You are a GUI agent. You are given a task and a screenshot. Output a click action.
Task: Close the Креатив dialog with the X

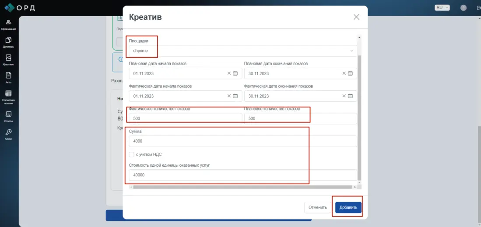pyautogui.click(x=356, y=17)
